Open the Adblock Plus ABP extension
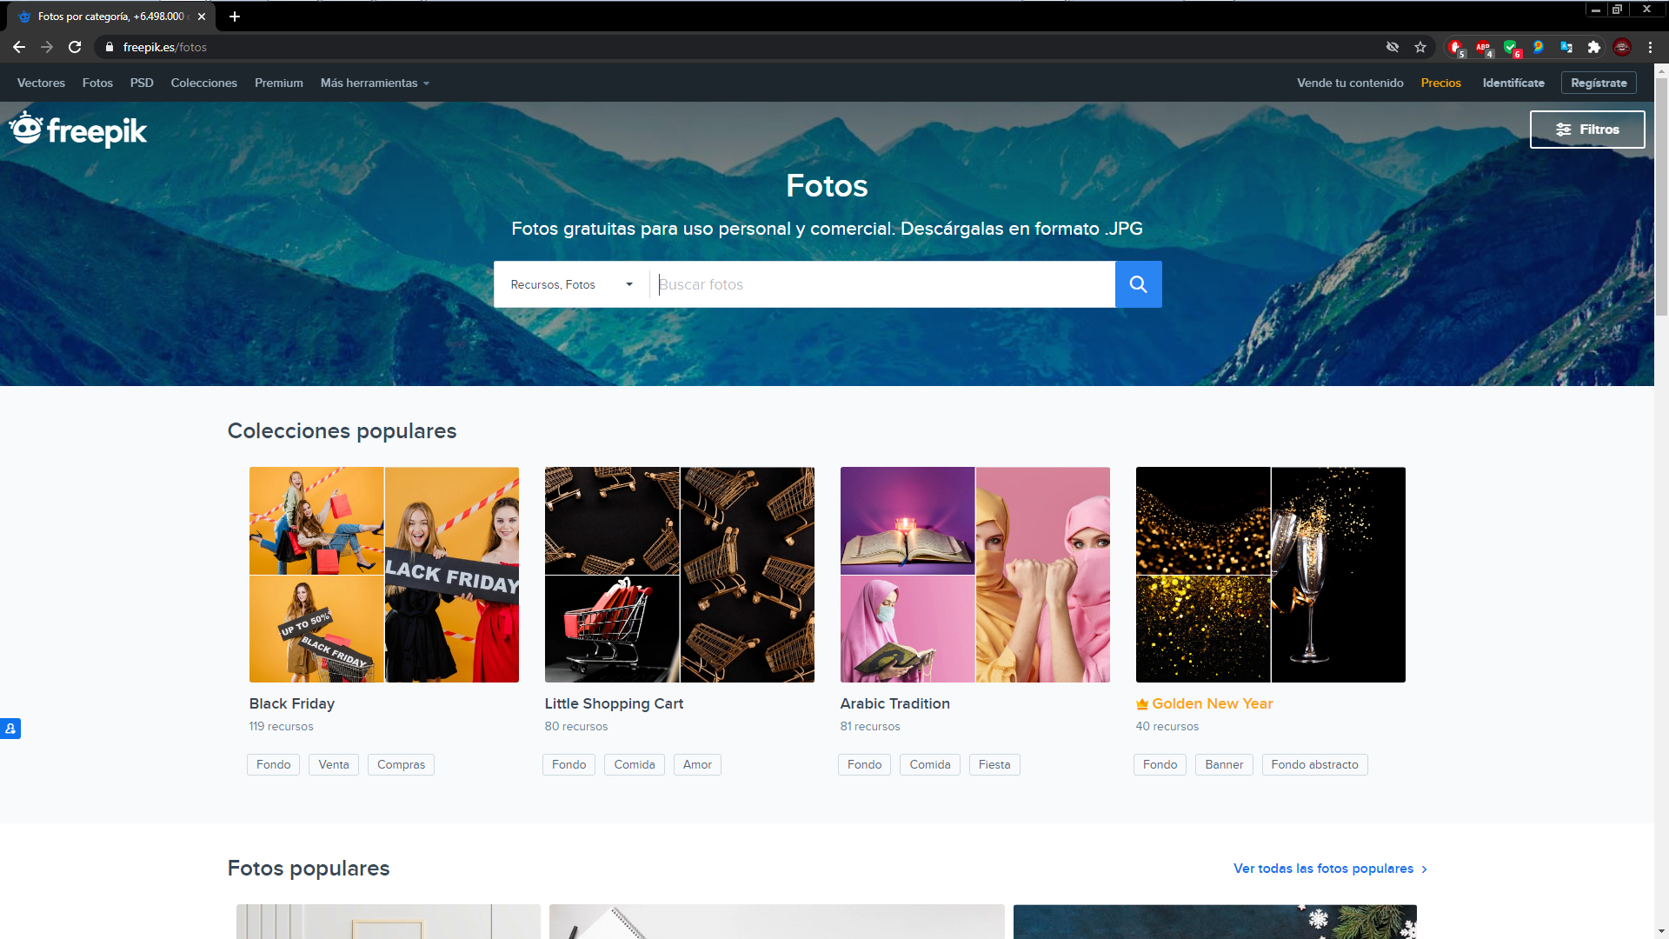This screenshot has height=939, width=1669. coord(1484,48)
